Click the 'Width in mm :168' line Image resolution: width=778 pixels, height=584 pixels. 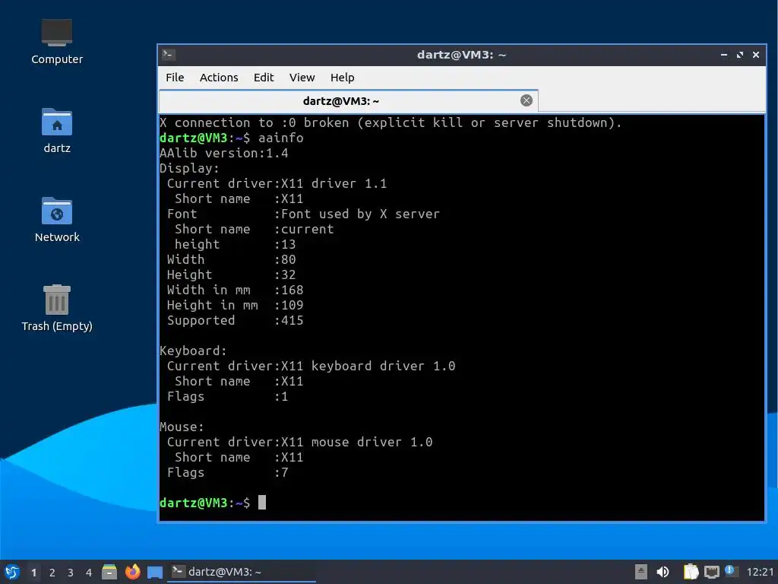(236, 290)
